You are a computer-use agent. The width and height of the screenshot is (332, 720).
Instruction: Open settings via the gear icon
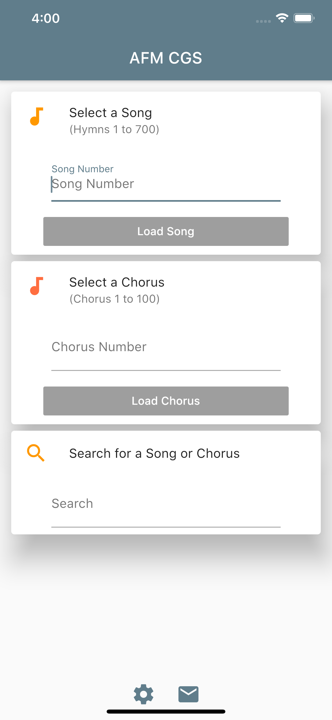pos(143,694)
